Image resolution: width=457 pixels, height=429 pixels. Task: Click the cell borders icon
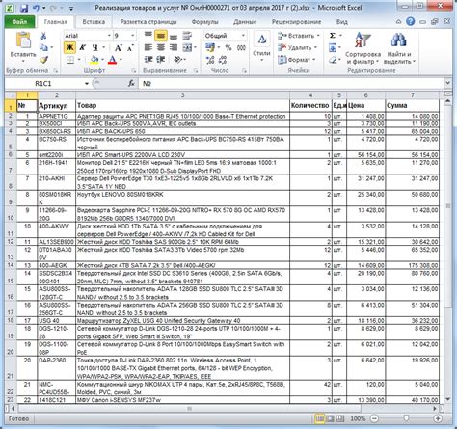[x=70, y=60]
